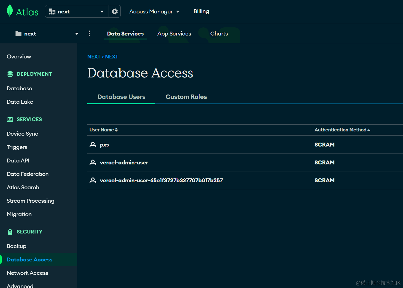Open Network Access from the sidebar
The image size is (403, 288).
coord(27,273)
